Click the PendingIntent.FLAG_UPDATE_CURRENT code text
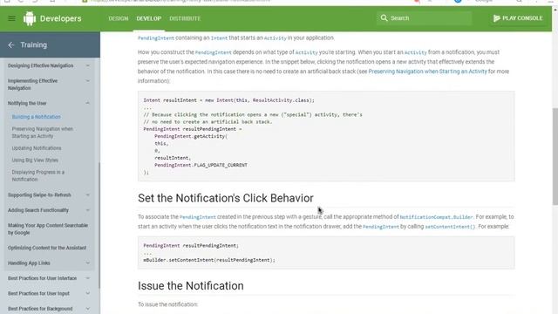The image size is (558, 314). point(201,165)
